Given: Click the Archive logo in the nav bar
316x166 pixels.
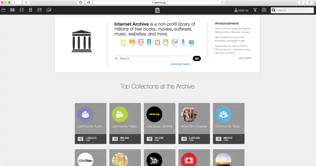Looking at the screenshot, I should 157,10.
